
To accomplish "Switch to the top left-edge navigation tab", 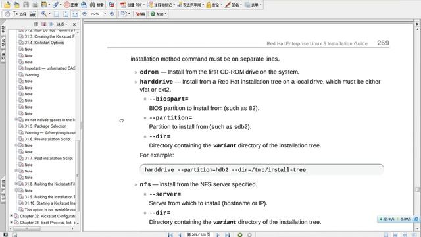I will click(3, 29).
